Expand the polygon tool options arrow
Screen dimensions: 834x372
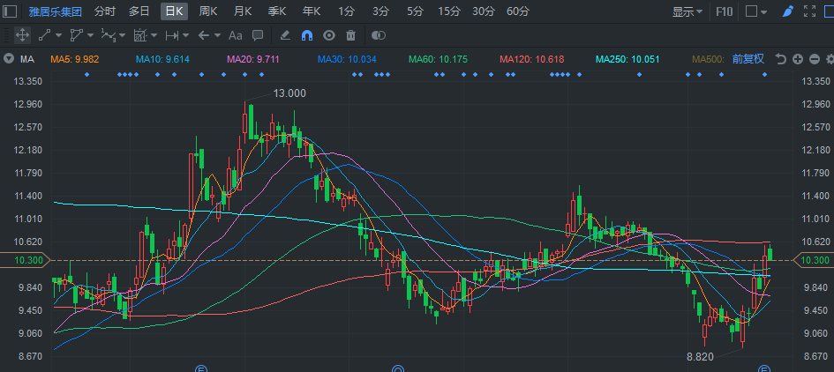(x=90, y=35)
